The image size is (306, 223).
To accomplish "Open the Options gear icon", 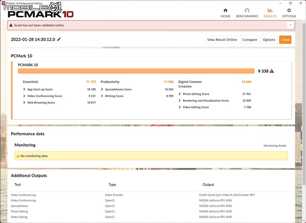I will point(289,10).
